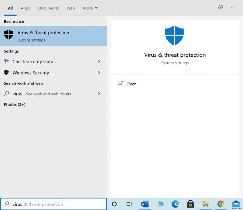This screenshot has height=210, width=243.
Task: Open Cortana from the taskbar
Action: 114,204
